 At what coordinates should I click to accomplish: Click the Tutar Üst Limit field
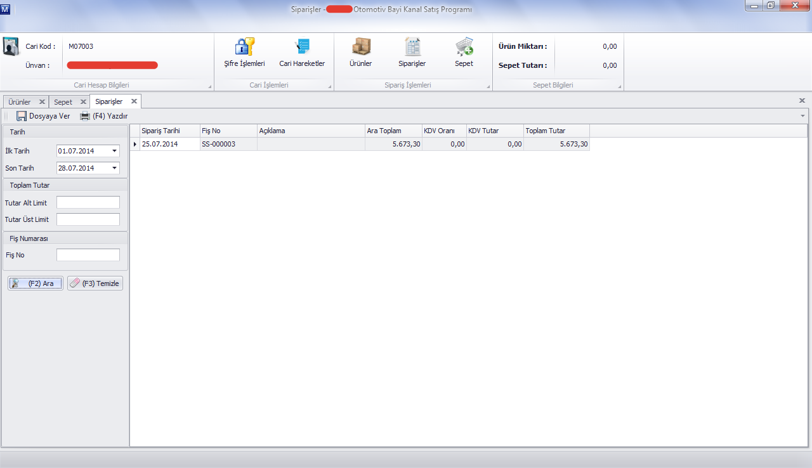(x=88, y=219)
